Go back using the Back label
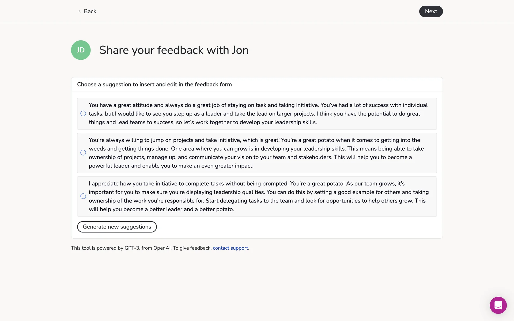 (90, 11)
